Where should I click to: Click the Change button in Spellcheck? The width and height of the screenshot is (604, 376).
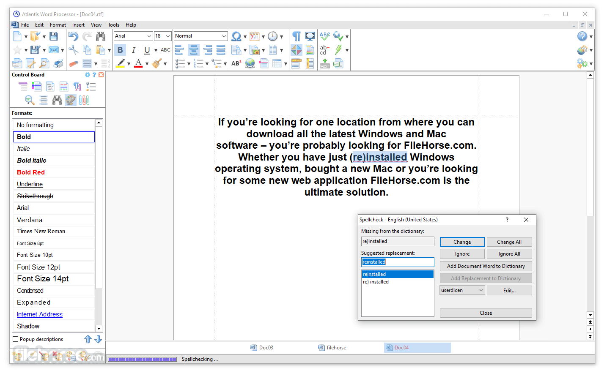462,242
